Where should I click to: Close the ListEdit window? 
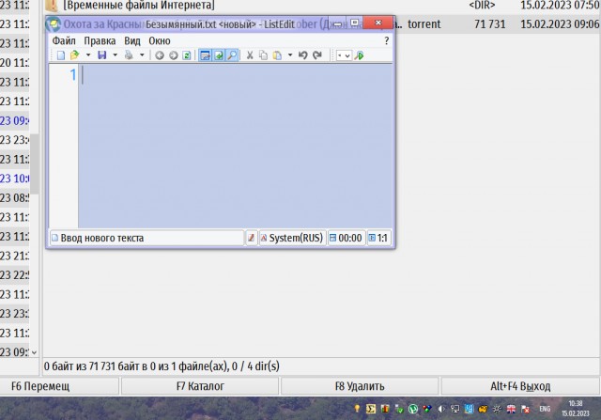coord(378,23)
